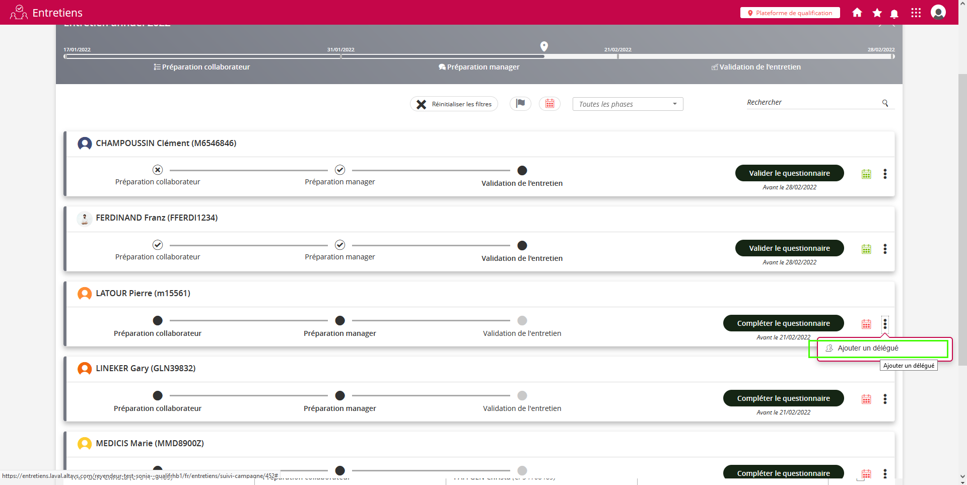
Task: Click the home icon in header
Action: (857, 13)
